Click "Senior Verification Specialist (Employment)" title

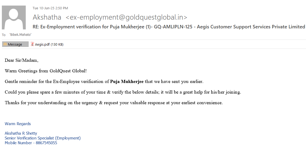coord(43,138)
